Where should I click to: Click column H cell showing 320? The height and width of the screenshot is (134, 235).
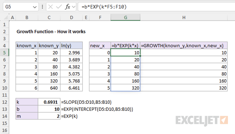point(184,88)
